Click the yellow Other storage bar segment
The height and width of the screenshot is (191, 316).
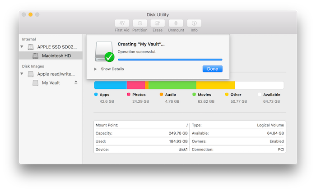point(215,85)
